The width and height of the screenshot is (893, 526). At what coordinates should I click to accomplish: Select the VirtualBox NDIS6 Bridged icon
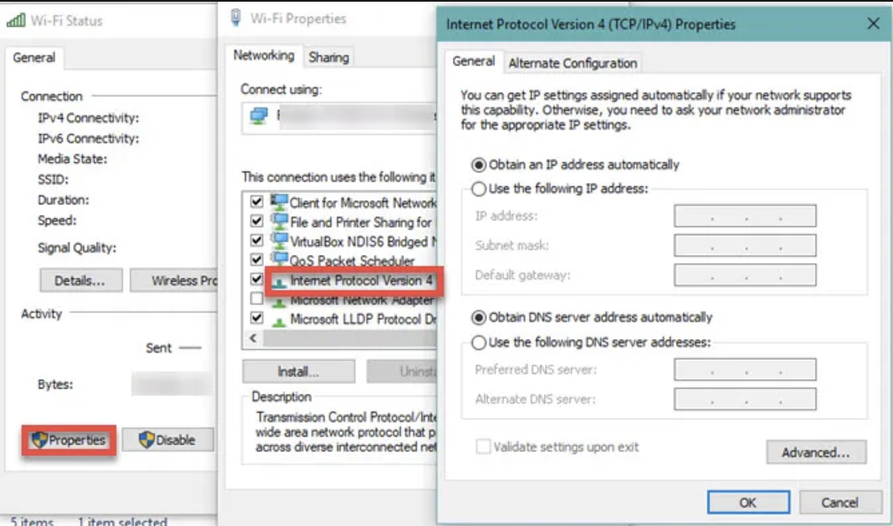click(279, 240)
